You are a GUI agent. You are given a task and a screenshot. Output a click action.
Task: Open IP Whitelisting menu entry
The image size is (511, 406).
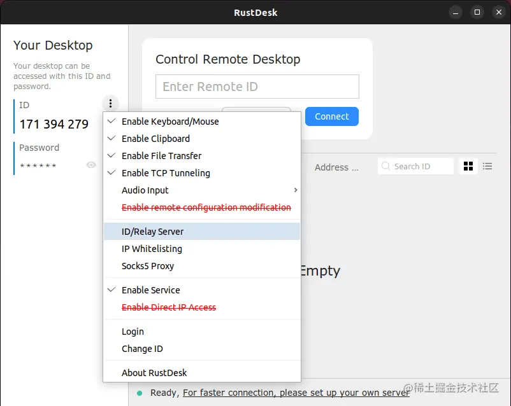(202, 249)
